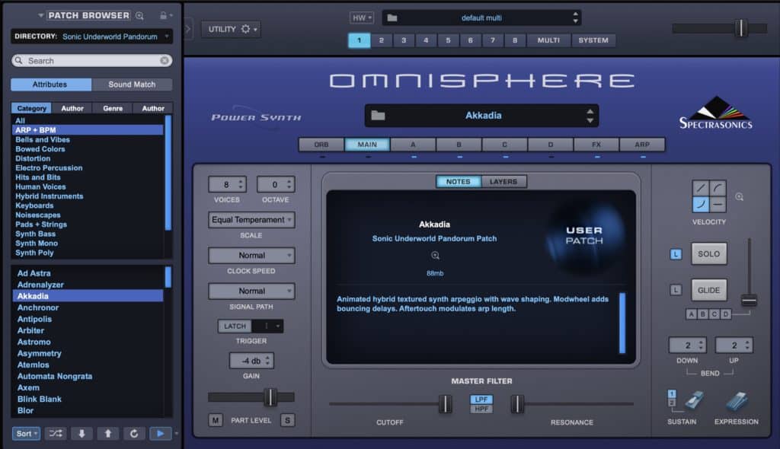Open the Clock Speed dropdown
This screenshot has height=449, width=780.
(x=251, y=256)
